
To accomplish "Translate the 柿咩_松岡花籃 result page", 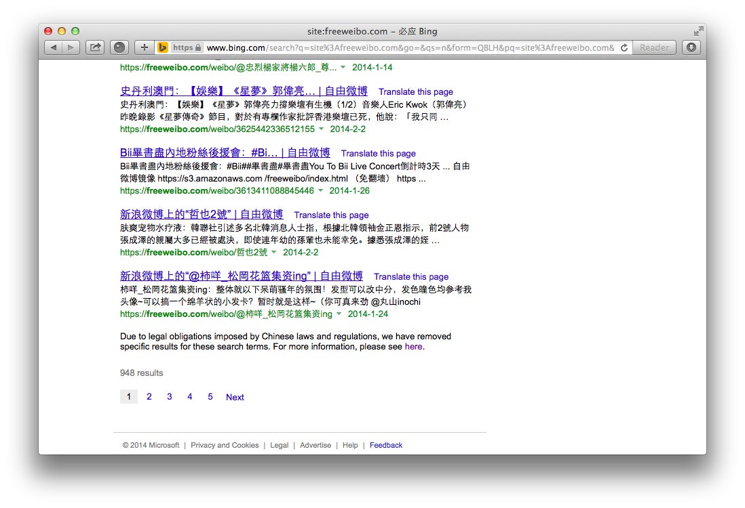I will pos(411,277).
